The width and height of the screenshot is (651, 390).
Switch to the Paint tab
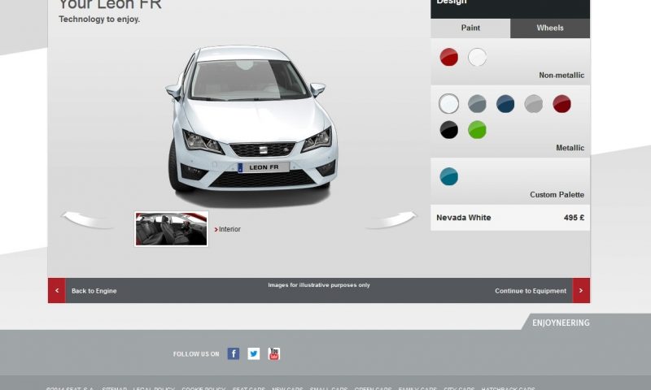(470, 28)
